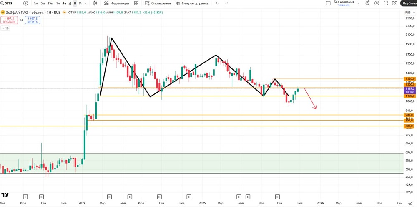Click the ЭсЭфАй symbol logo icon
The height and width of the screenshot is (207, 417).
point(3,13)
